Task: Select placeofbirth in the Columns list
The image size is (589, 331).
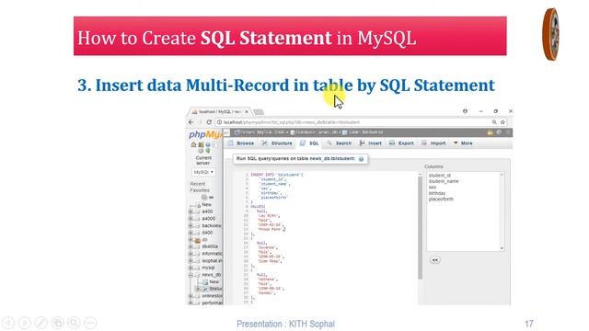Action: pyautogui.click(x=441, y=200)
